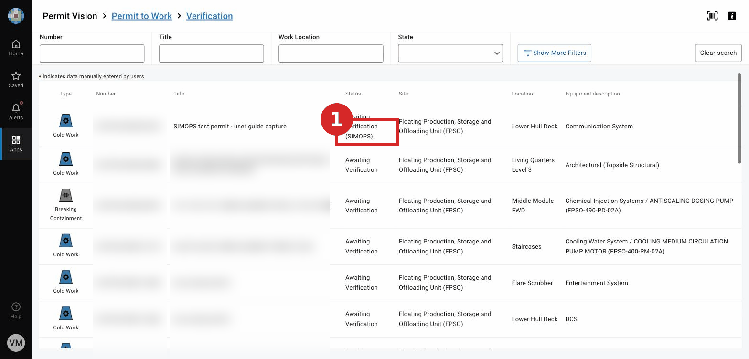Click the app logo at top left
749x359 pixels.
pyautogui.click(x=16, y=16)
